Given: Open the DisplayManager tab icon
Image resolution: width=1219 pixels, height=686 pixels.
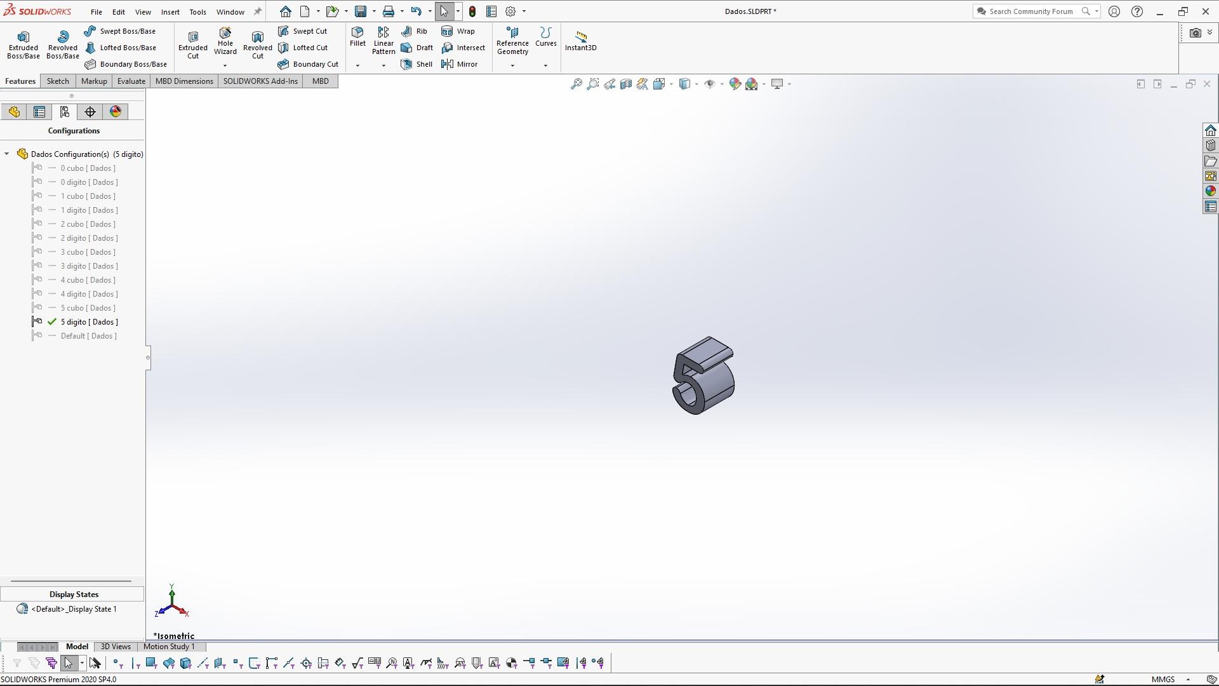Looking at the screenshot, I should tap(116, 112).
